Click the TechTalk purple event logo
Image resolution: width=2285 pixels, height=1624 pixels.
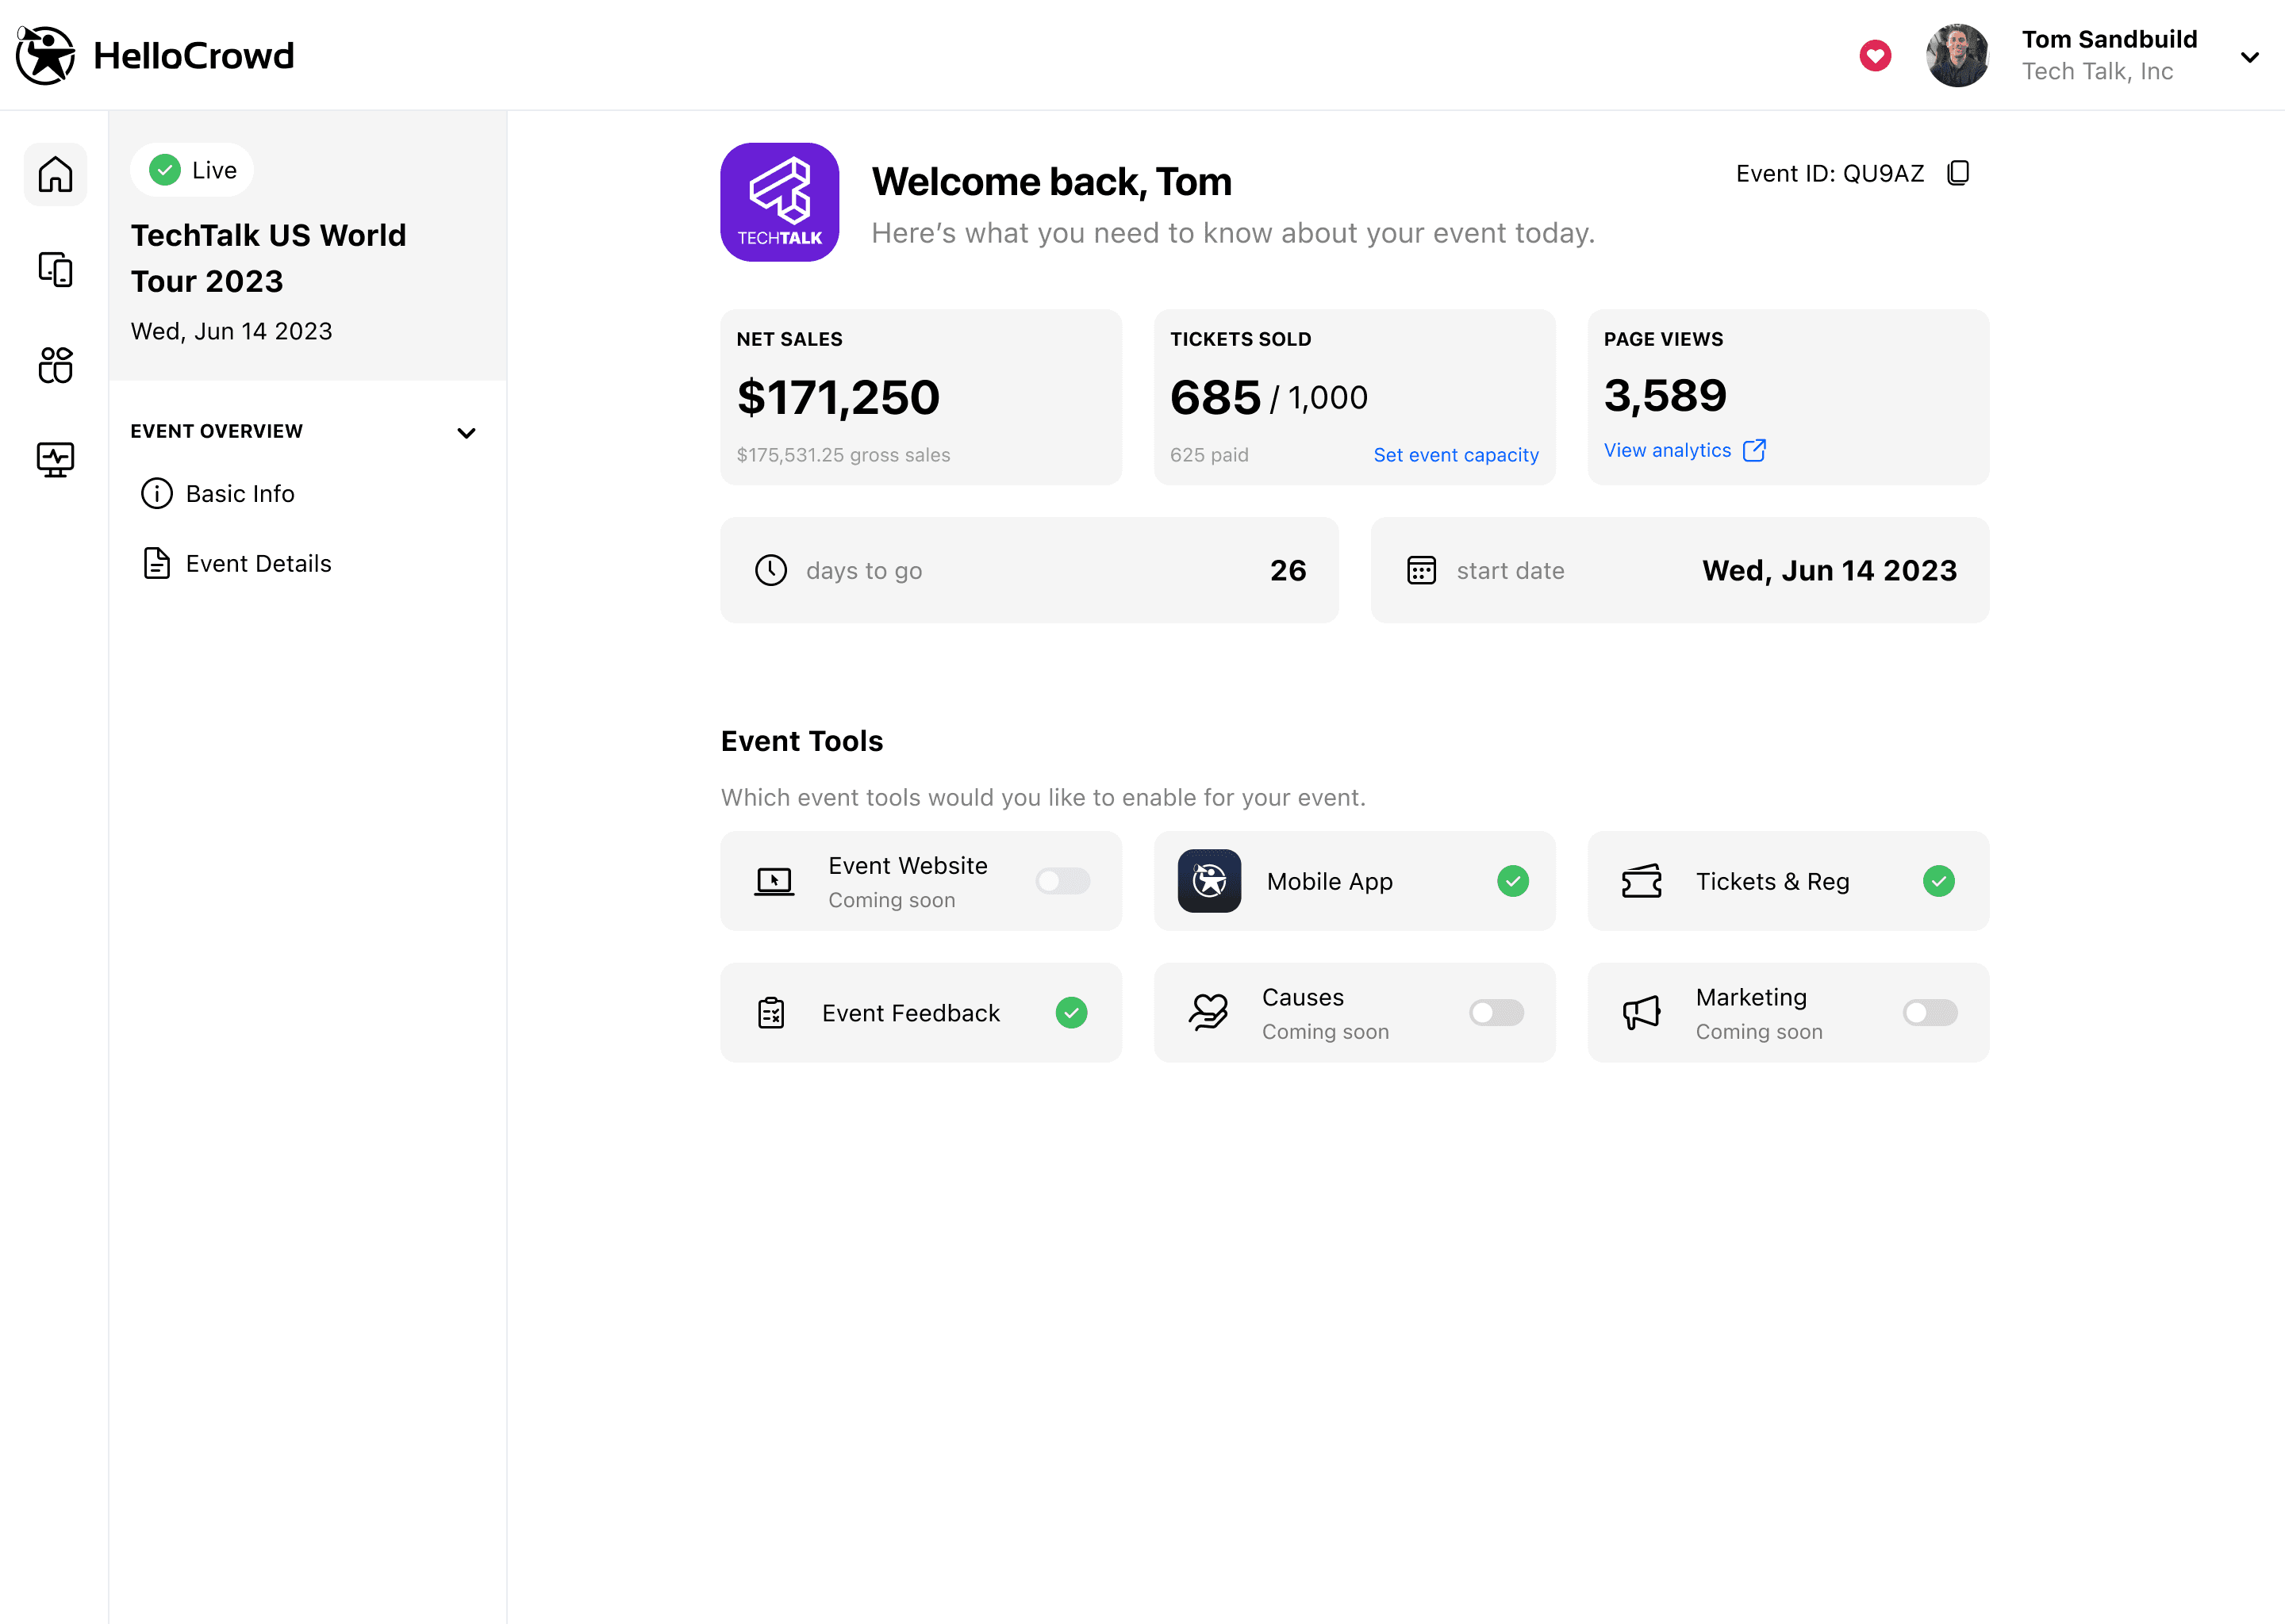tap(779, 202)
